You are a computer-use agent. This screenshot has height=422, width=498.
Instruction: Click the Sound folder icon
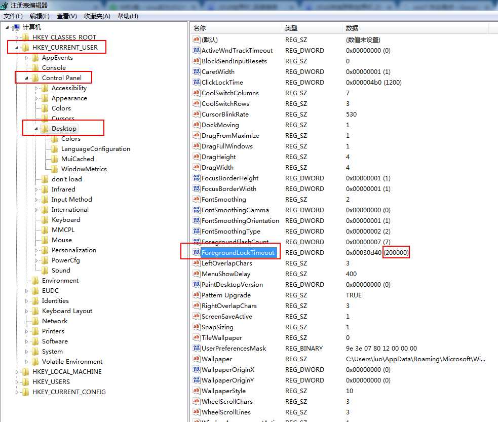click(45, 270)
